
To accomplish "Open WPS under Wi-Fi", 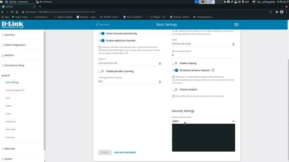I will pyautogui.click(x=8, y=98).
